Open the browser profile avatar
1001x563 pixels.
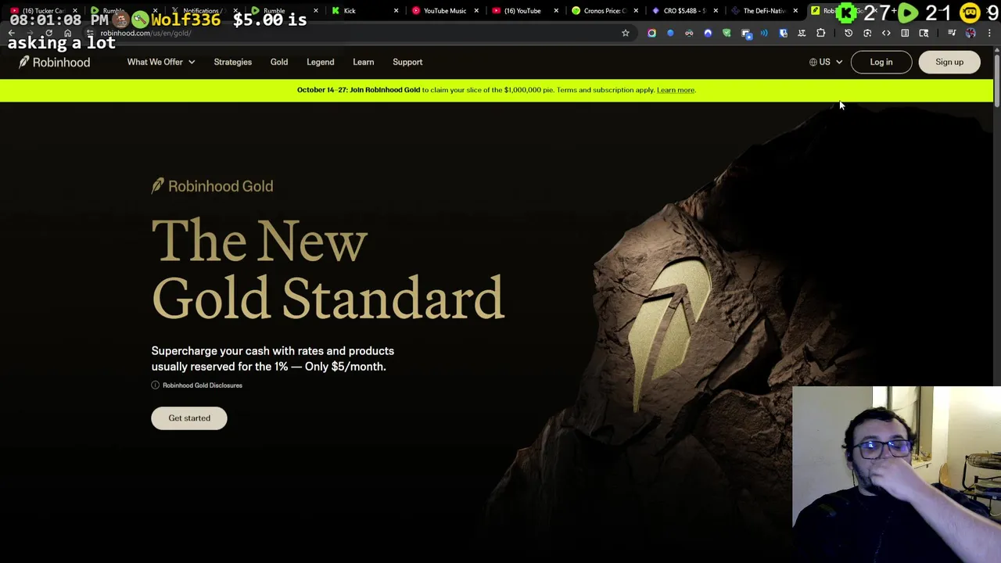pos(971,33)
